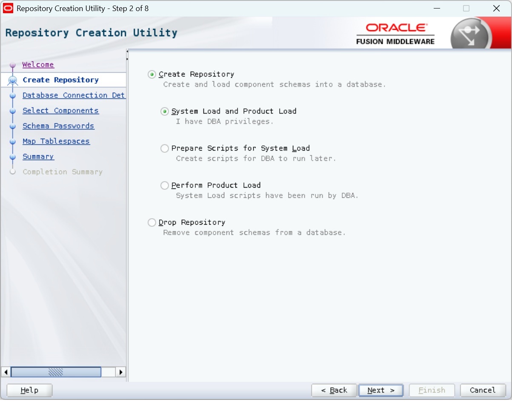512x402 pixels.
Task: Open Help for this wizard
Action: click(30, 391)
